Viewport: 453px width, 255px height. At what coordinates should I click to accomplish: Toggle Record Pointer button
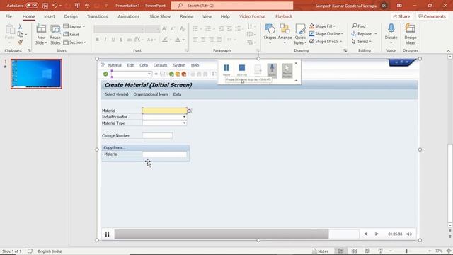287,71
